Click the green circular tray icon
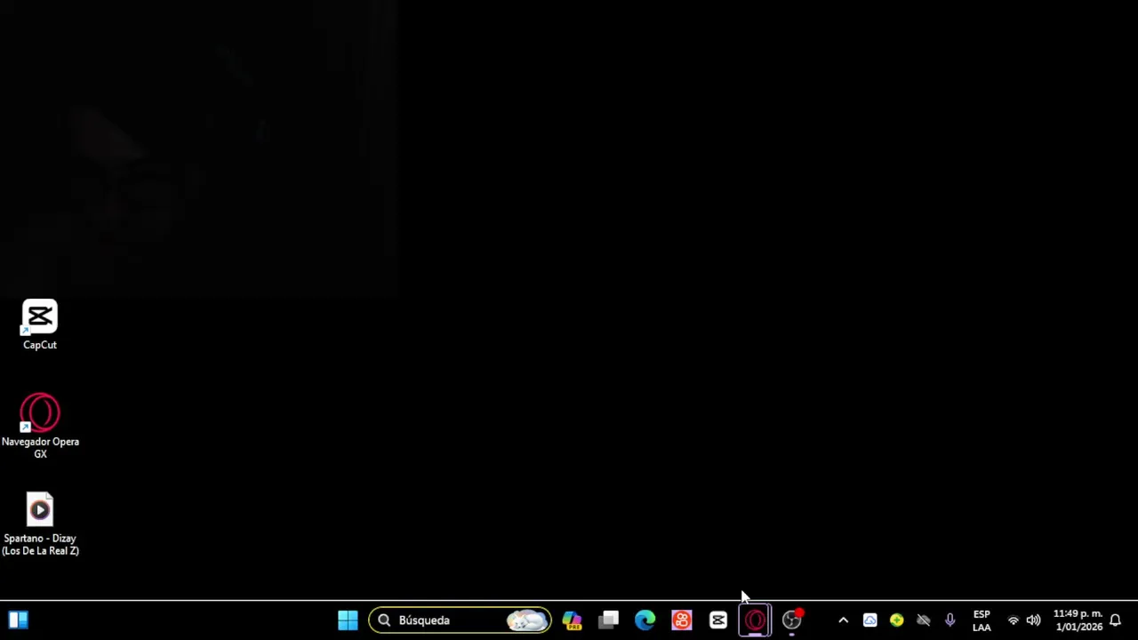The image size is (1138, 640). pos(896,620)
